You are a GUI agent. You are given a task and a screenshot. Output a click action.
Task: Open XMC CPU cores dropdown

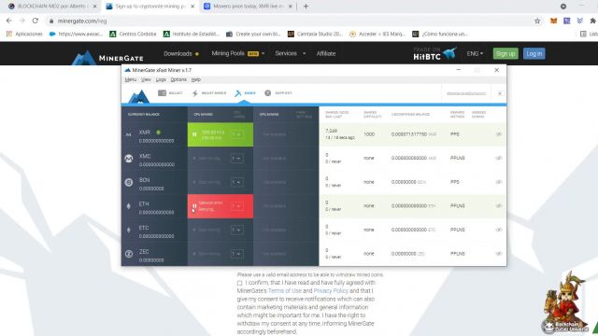(236, 159)
